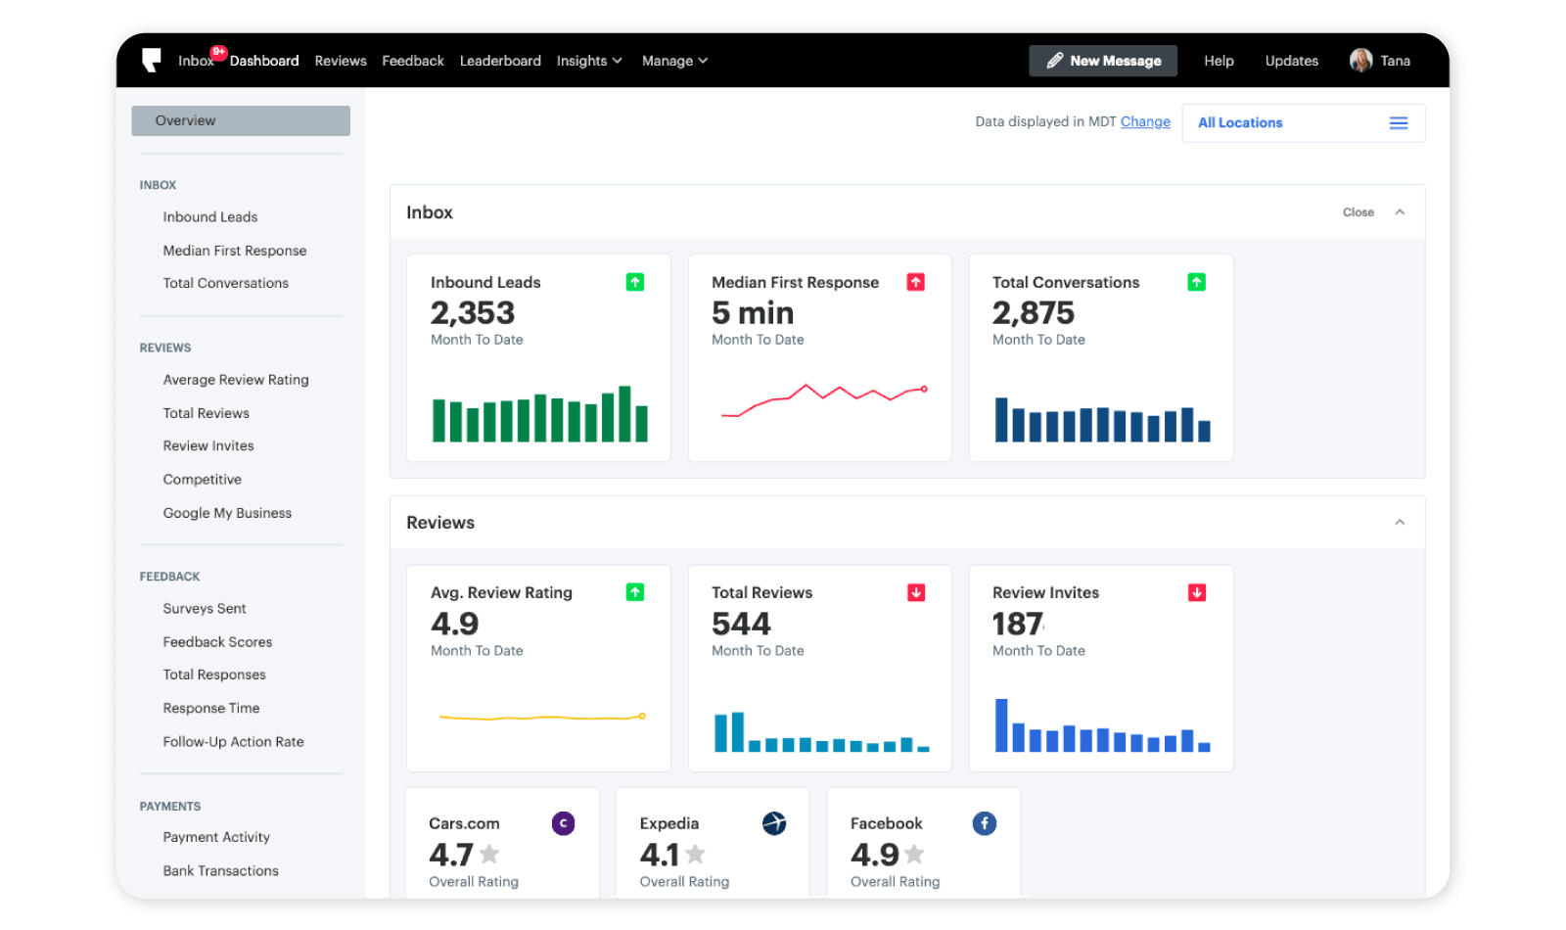Open the Manage dropdown
The width and height of the screenshot is (1566, 930).
tap(673, 60)
